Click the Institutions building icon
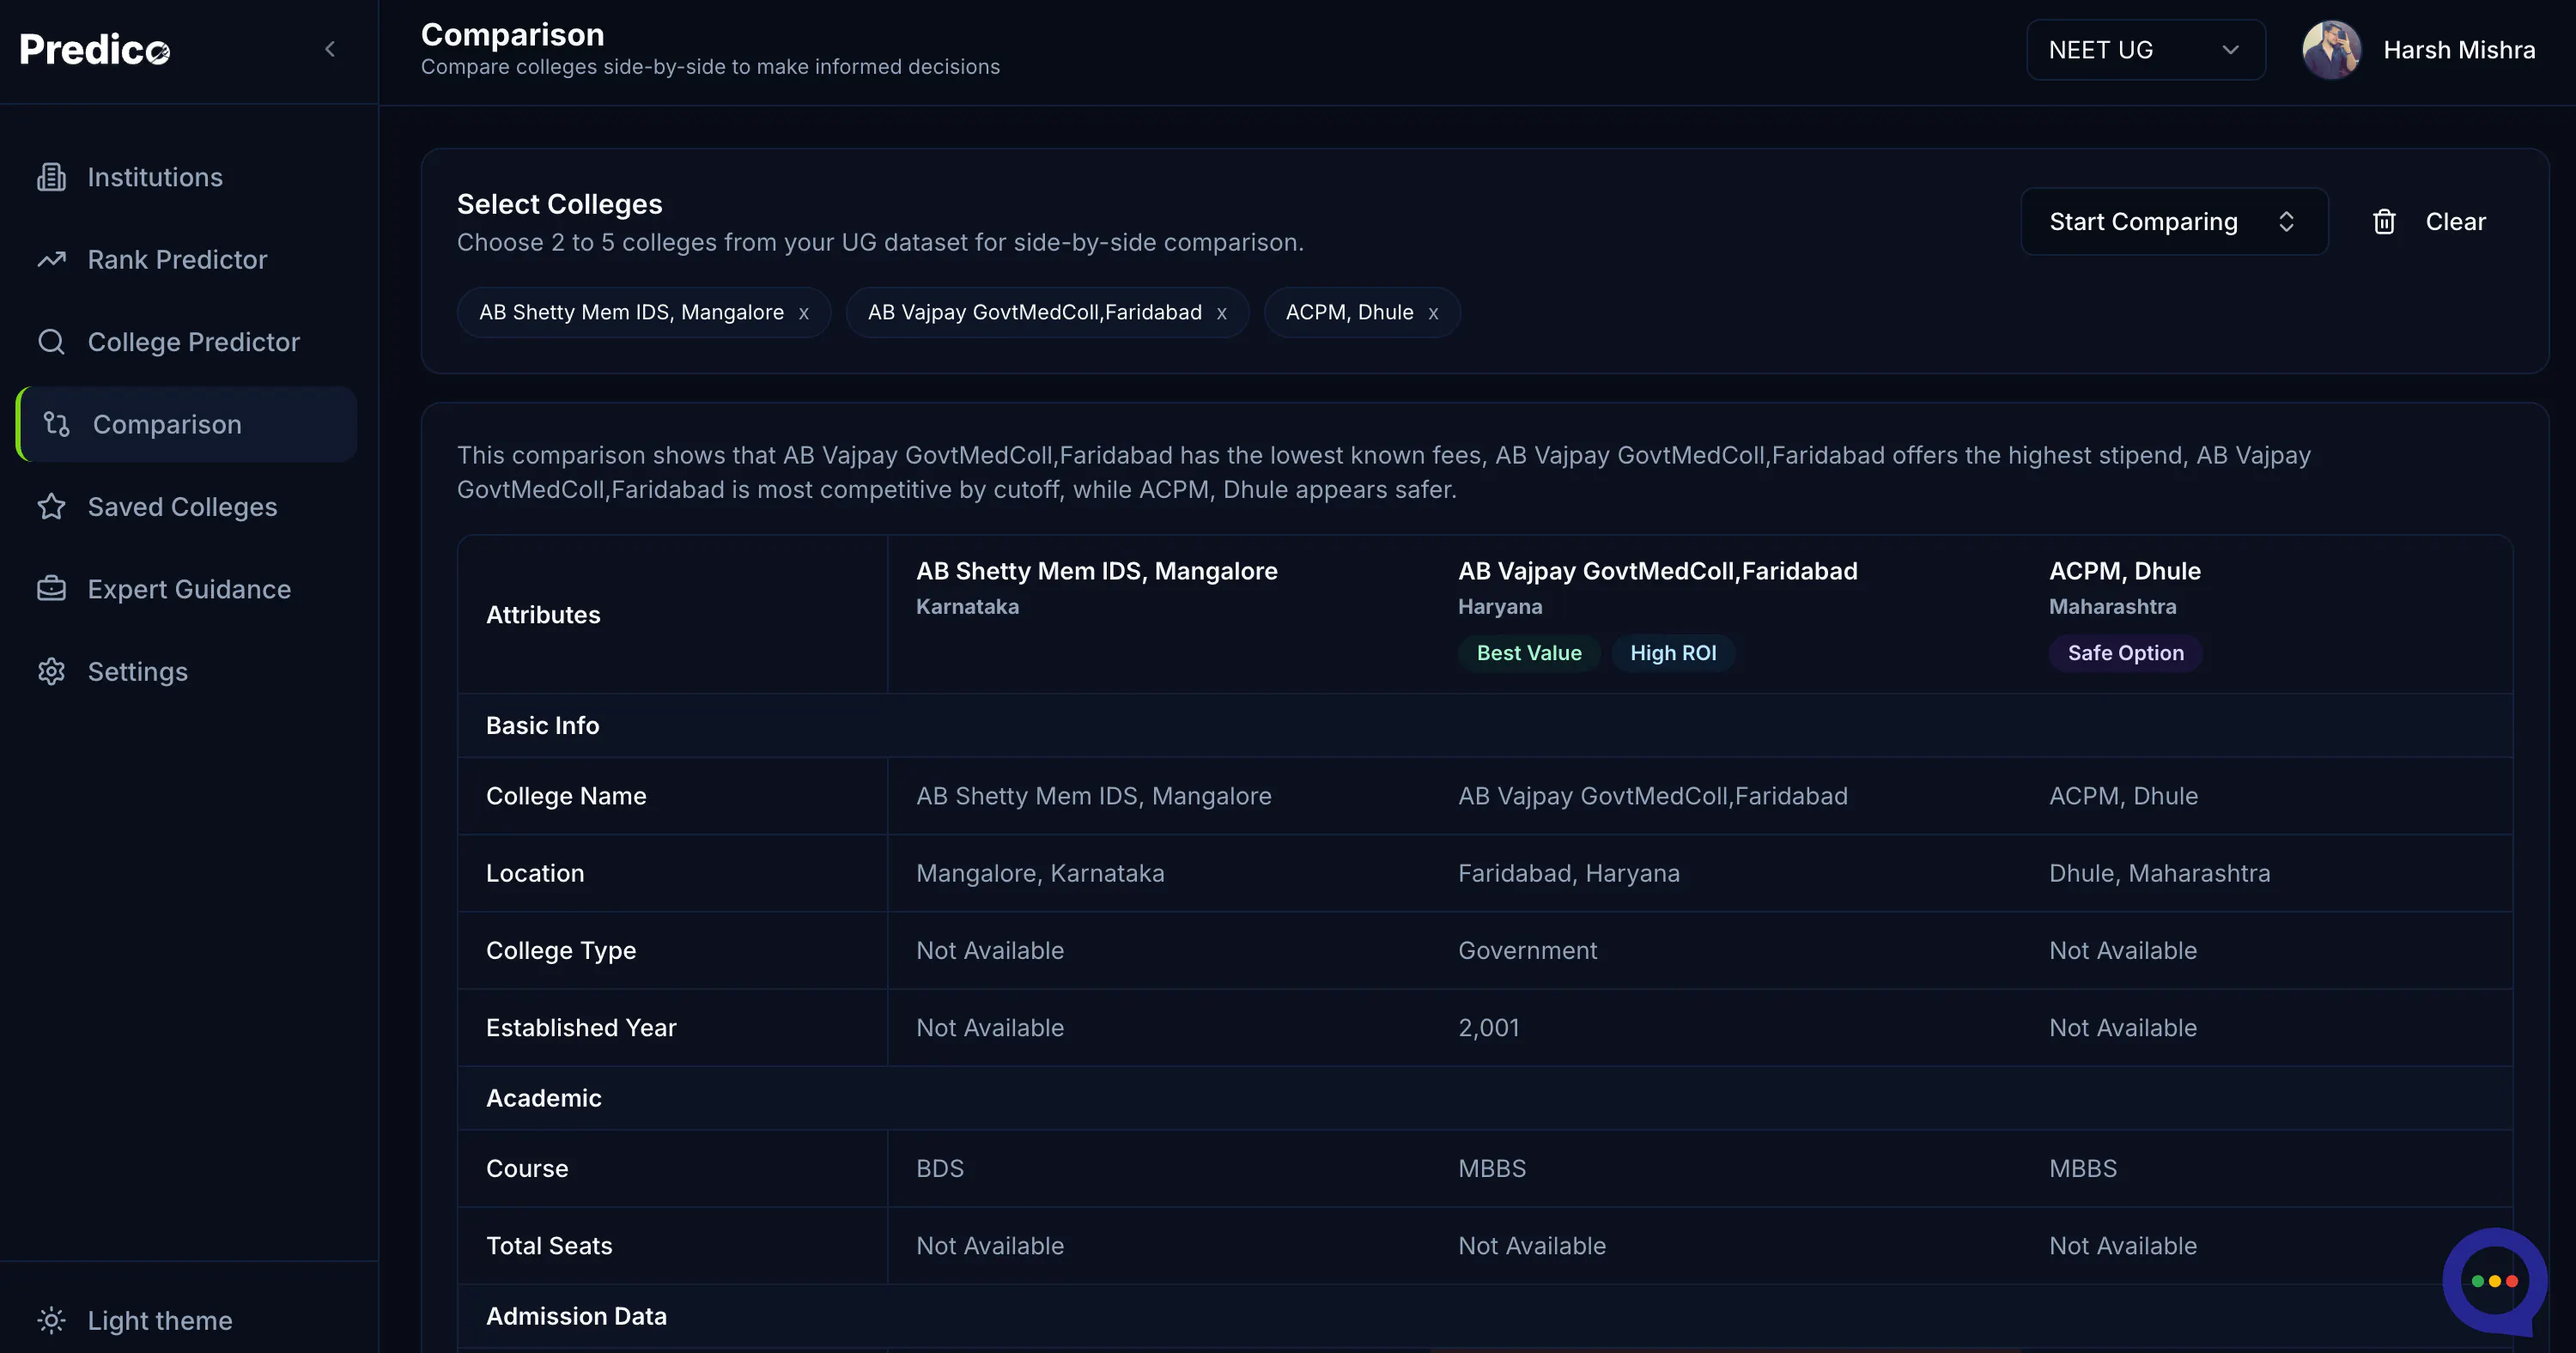Viewport: 2576px width, 1353px height. point(51,177)
